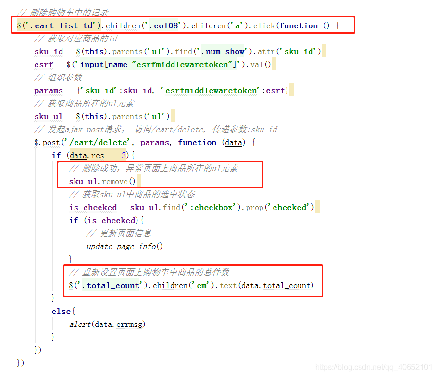
Task: Click the click(function () call
Action: pos(296,25)
